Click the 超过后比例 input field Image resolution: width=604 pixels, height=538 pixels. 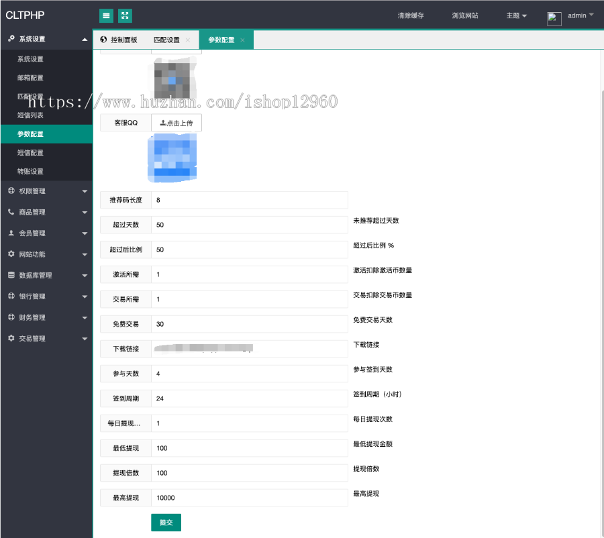click(250, 250)
